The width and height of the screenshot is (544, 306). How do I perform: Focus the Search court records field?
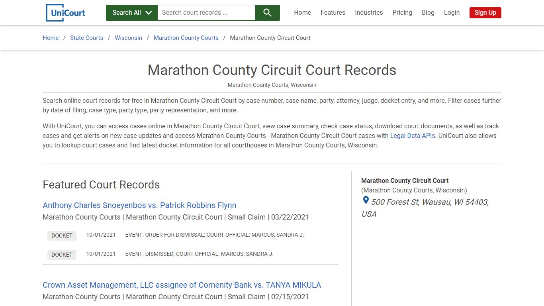coord(206,13)
